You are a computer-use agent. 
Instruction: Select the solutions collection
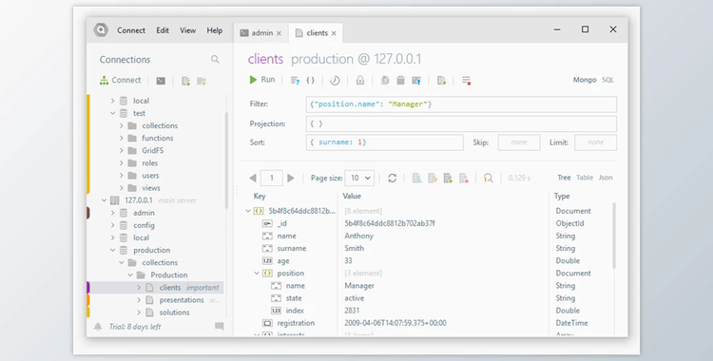pyautogui.click(x=174, y=313)
